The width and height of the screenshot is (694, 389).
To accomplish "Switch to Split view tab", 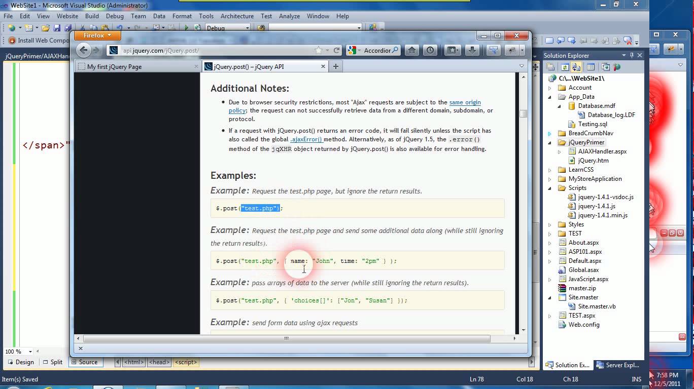I will click(52, 362).
